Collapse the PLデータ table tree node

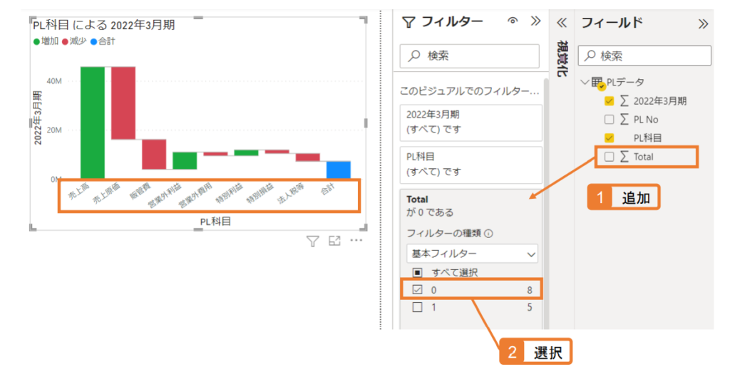point(585,83)
